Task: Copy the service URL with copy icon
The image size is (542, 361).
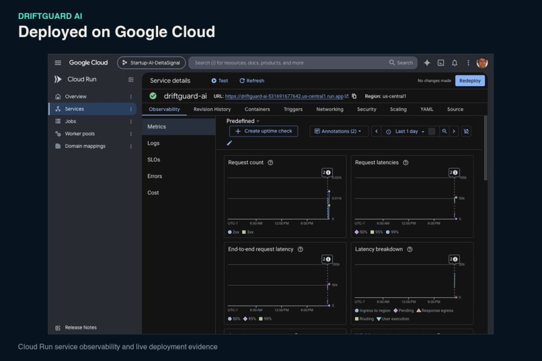Action: (x=354, y=96)
